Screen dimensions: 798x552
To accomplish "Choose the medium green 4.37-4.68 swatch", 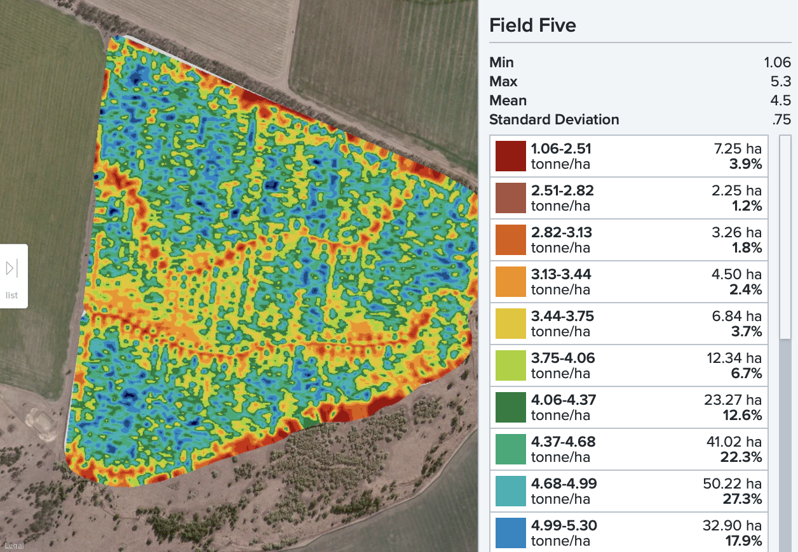I will (511, 449).
